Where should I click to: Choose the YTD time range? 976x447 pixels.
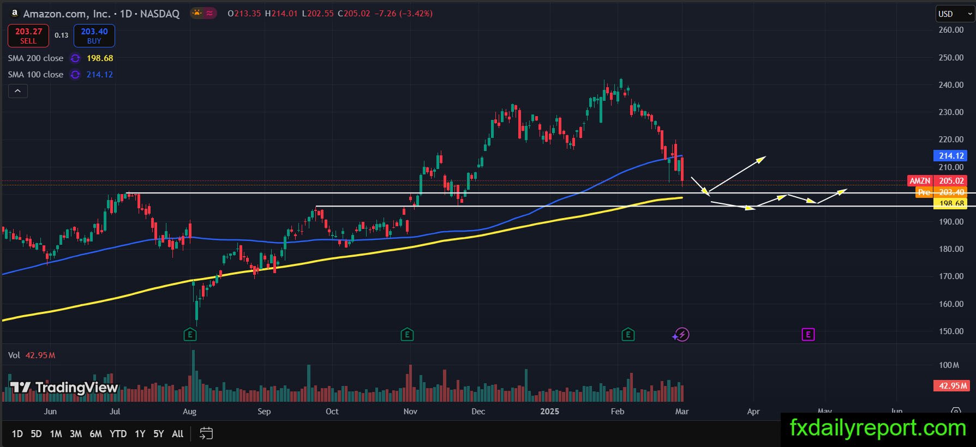point(118,434)
